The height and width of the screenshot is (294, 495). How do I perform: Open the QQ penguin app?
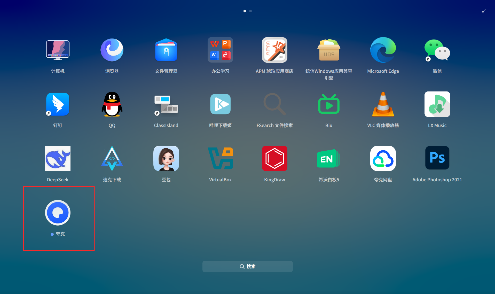112,104
